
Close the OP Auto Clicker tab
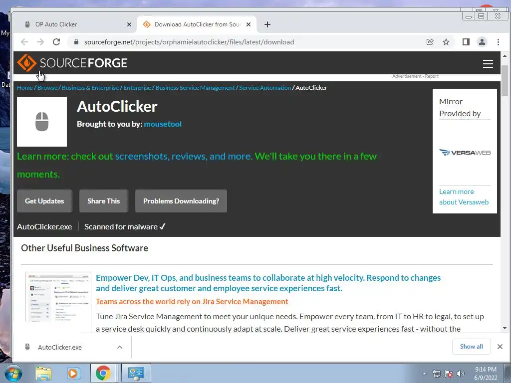point(129,24)
